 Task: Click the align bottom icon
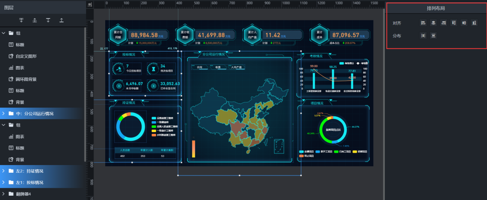point(474,23)
